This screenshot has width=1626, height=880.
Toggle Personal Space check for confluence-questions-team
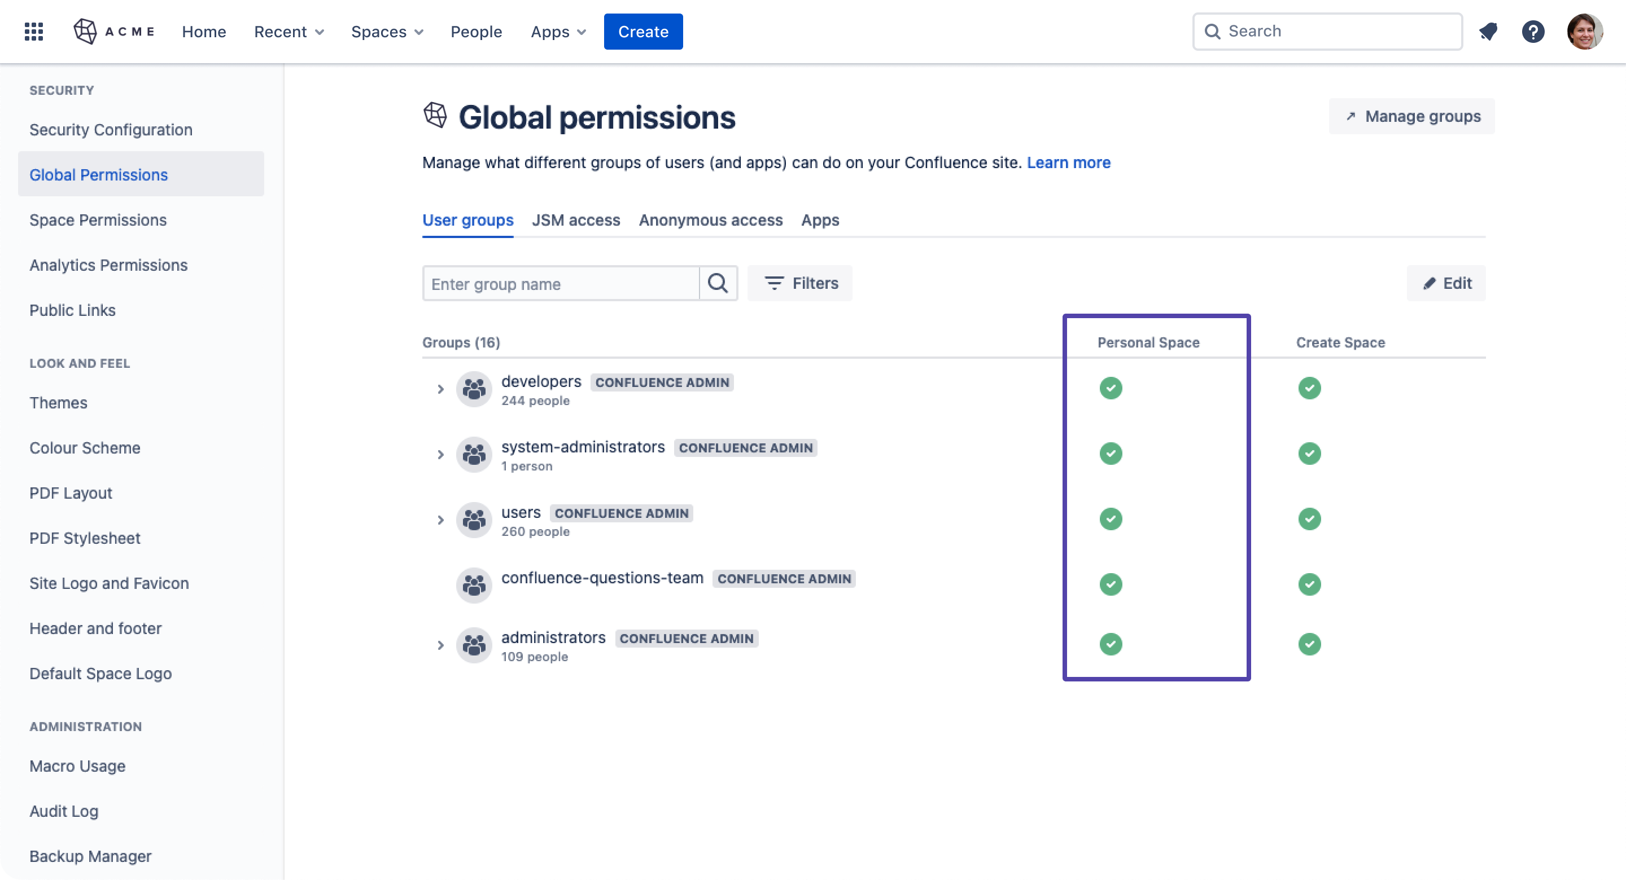click(1111, 584)
